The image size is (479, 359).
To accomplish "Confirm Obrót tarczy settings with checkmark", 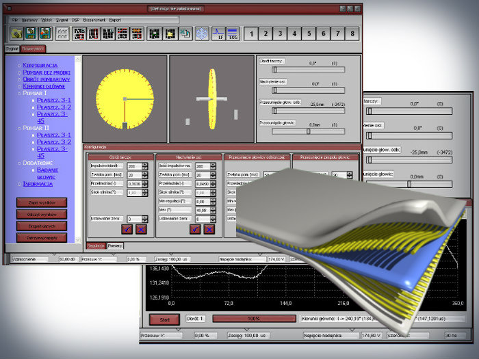I will tap(127, 228).
